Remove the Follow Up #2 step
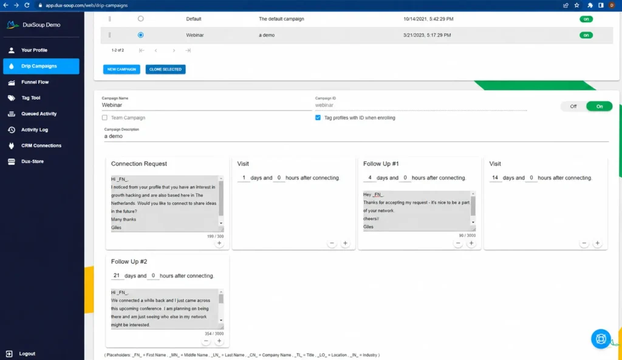The height and width of the screenshot is (360, 622). pos(206,341)
